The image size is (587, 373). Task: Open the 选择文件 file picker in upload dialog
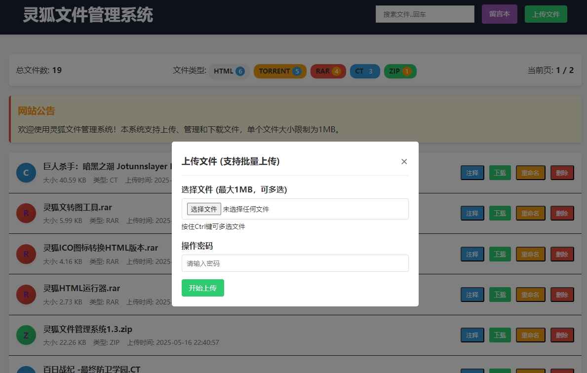click(x=203, y=209)
